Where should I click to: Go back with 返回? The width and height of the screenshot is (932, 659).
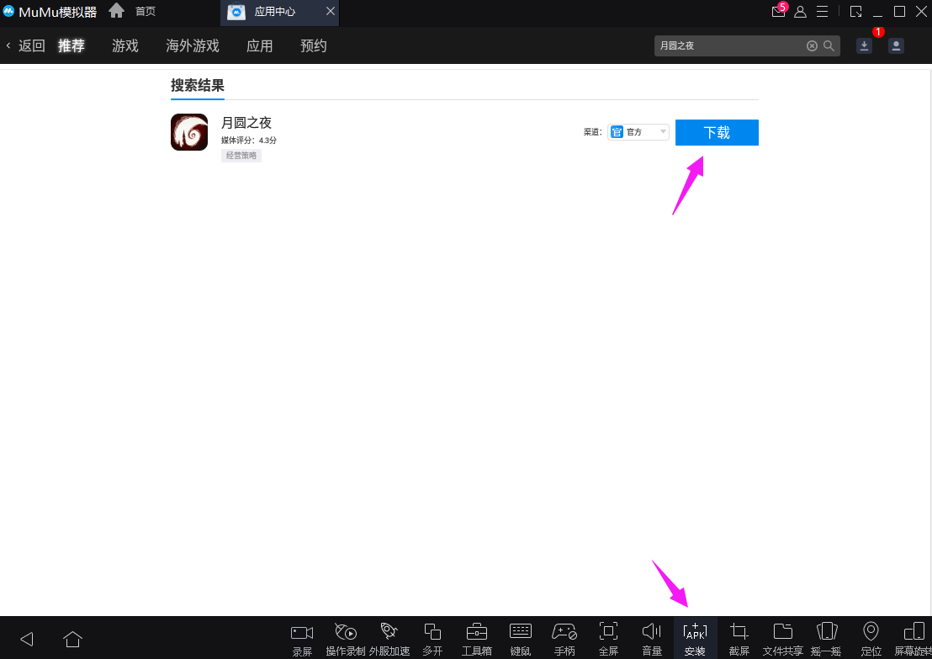pyautogui.click(x=25, y=45)
